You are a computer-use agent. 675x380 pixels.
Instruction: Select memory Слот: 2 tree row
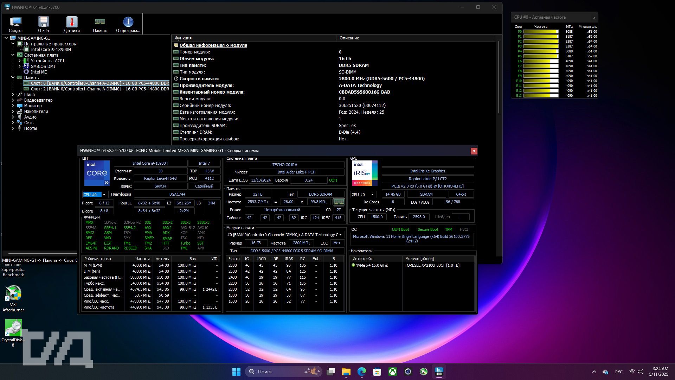coord(96,89)
